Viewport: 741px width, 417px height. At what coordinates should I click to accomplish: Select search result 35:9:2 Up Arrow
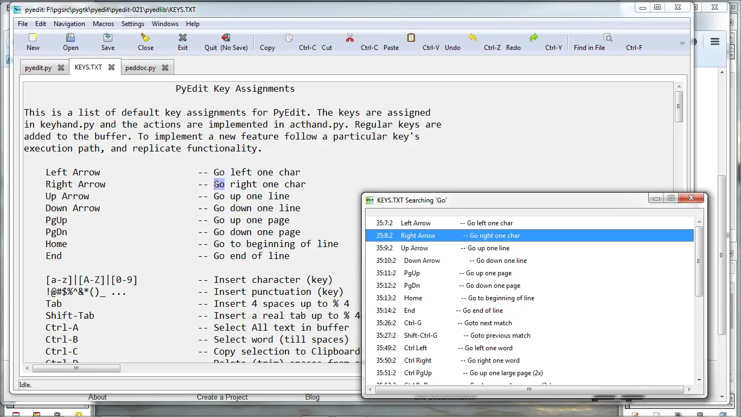[x=529, y=248]
